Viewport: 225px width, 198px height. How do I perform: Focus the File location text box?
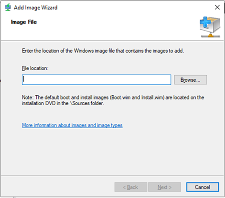pos(96,80)
